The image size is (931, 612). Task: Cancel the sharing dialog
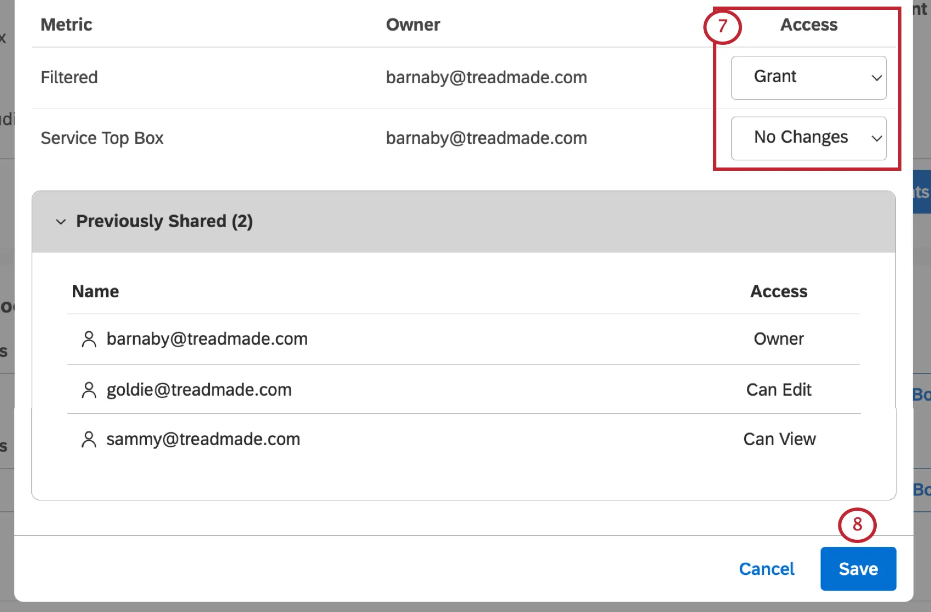766,569
